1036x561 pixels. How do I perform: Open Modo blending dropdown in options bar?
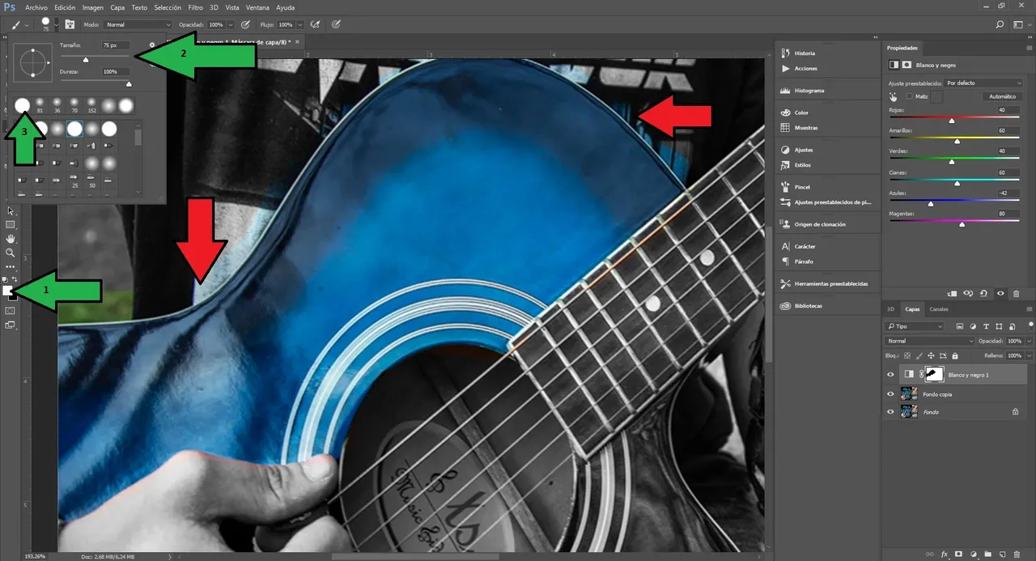click(x=138, y=25)
